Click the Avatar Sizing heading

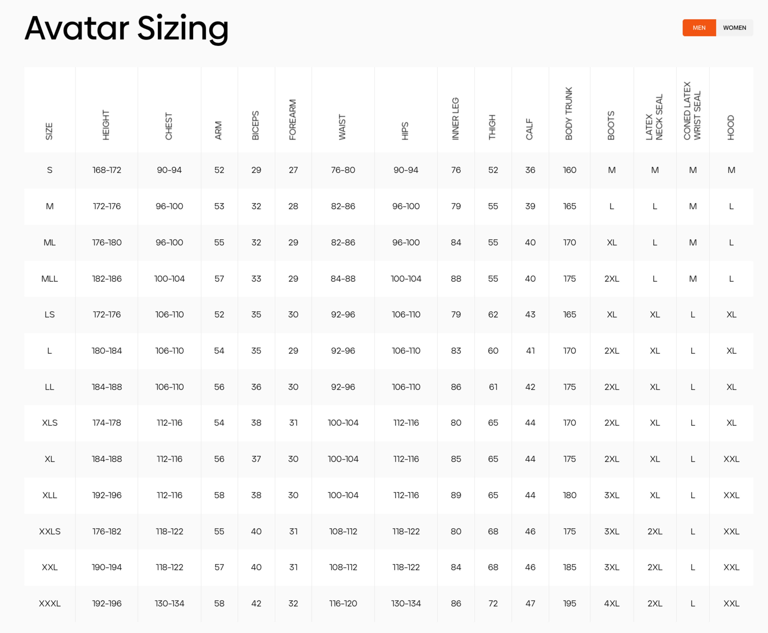pyautogui.click(x=126, y=29)
